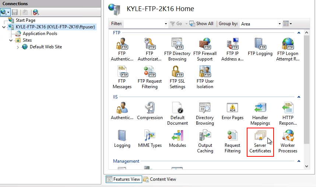
Task: Open FTP Authorization Rules feature
Action: 150,49
